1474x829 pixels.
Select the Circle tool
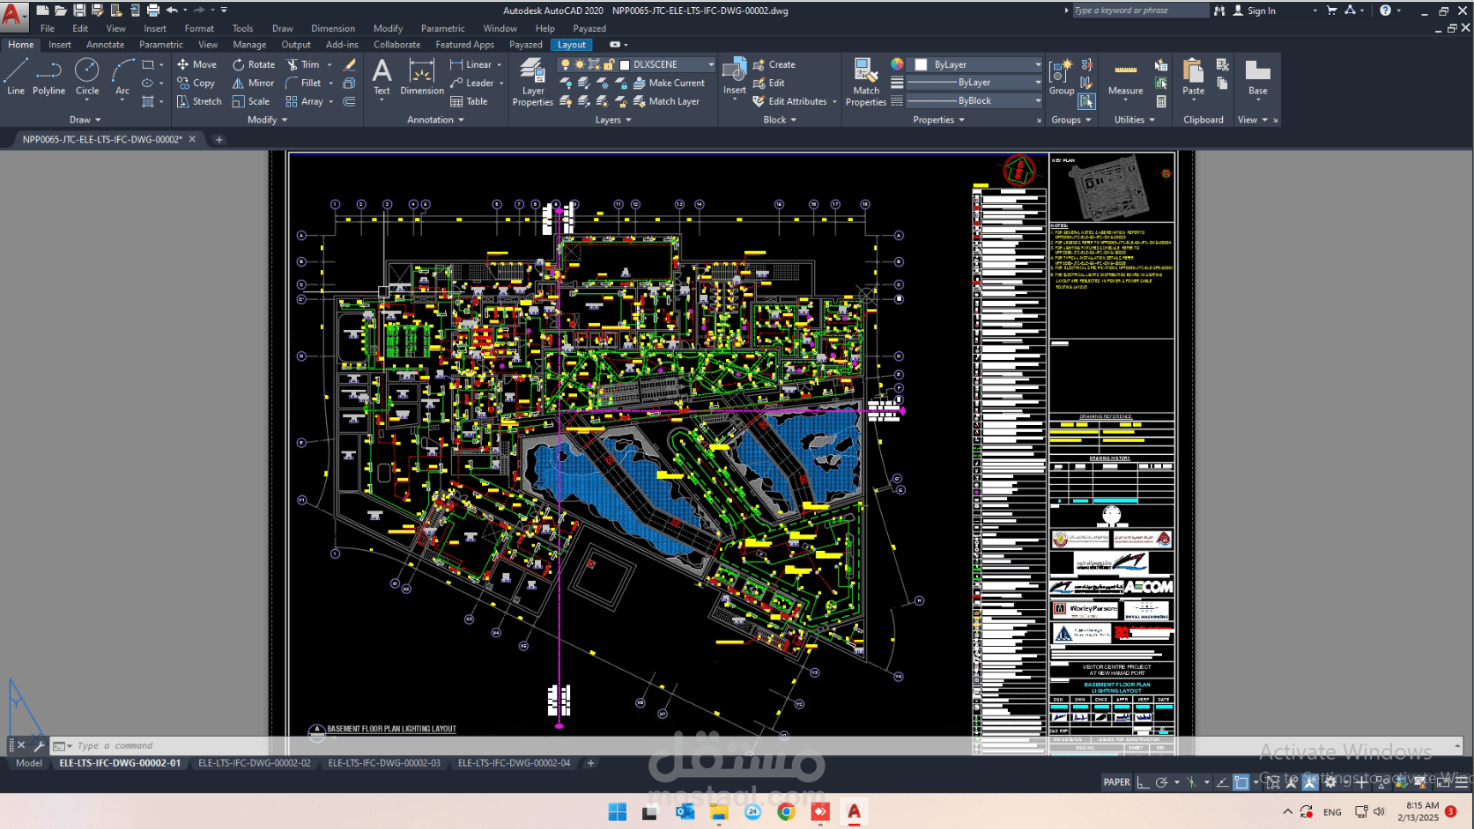click(87, 77)
